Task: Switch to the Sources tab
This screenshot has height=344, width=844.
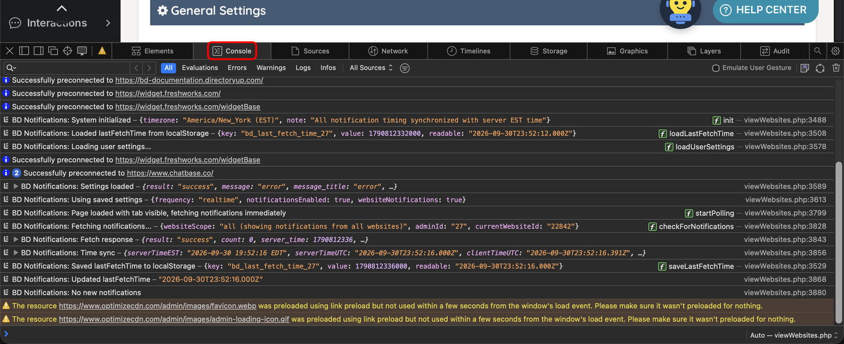Action: (310, 51)
